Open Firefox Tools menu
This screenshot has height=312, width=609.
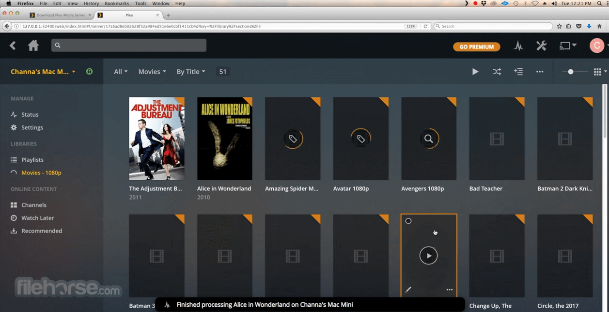tap(141, 3)
